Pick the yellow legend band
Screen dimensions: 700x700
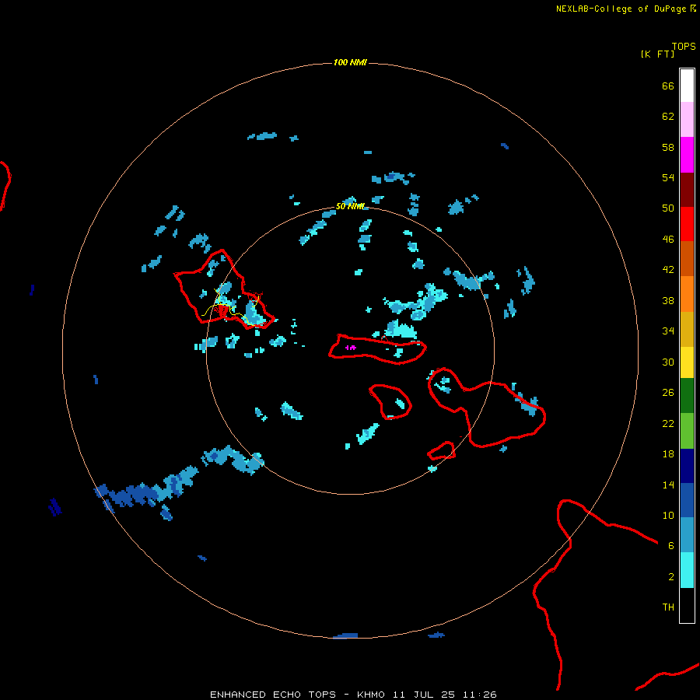click(687, 362)
